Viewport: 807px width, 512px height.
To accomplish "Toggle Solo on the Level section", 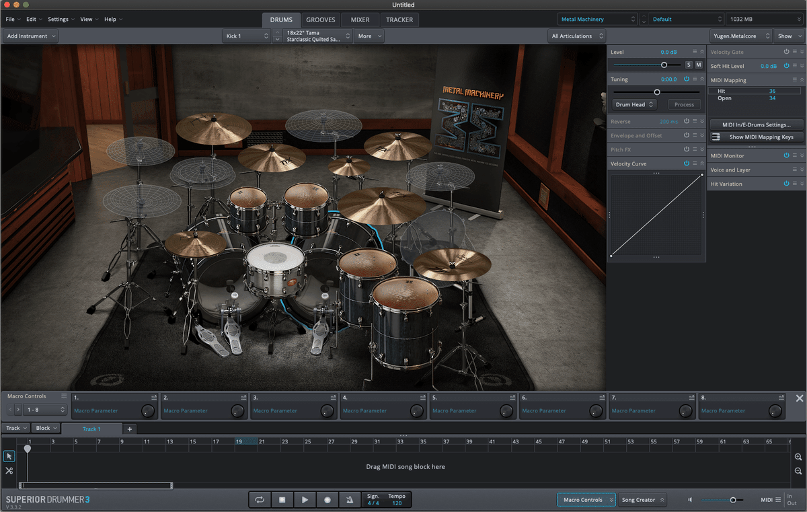I will coord(688,65).
